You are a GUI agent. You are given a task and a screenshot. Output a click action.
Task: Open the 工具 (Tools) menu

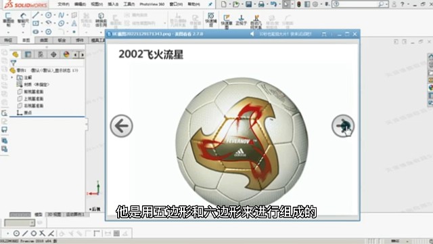click(129, 4)
